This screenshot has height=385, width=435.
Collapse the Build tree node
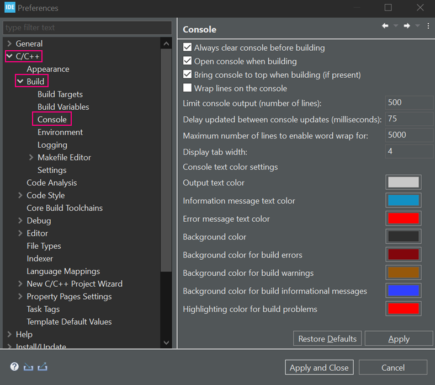coord(20,82)
